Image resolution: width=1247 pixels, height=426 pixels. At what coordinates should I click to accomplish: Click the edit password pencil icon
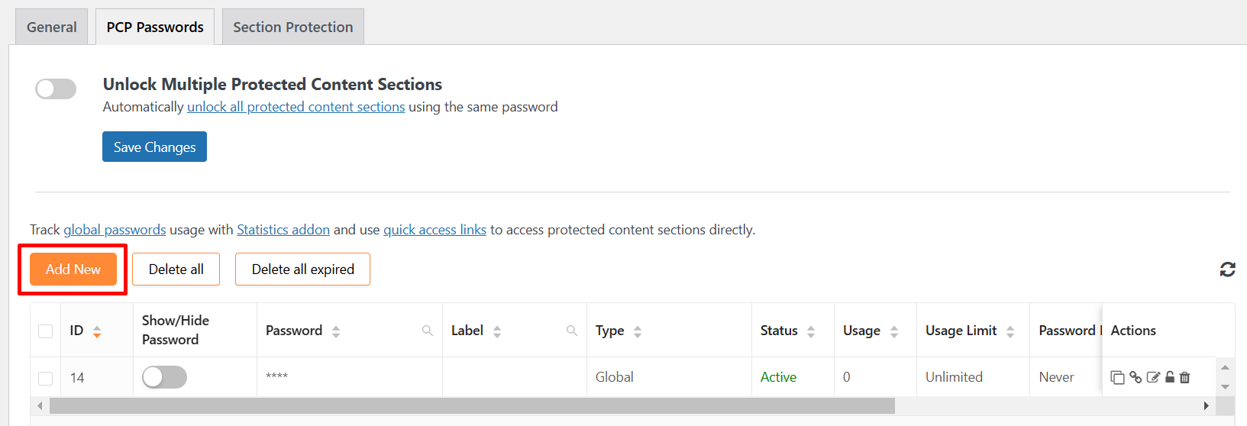[1153, 377]
